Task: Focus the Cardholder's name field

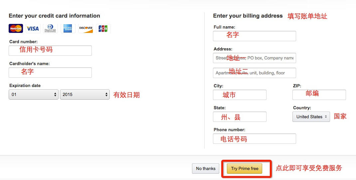Action: click(50, 72)
